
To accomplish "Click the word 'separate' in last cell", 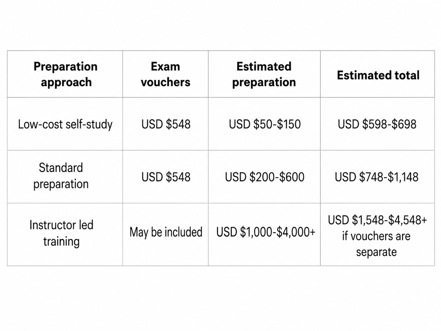I will (376, 252).
